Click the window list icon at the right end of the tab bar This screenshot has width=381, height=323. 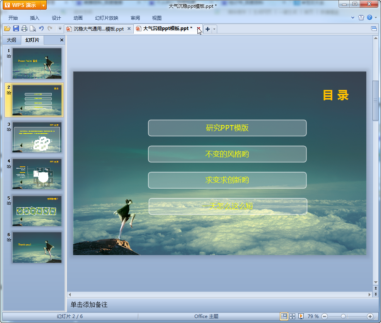pyautogui.click(x=374, y=29)
